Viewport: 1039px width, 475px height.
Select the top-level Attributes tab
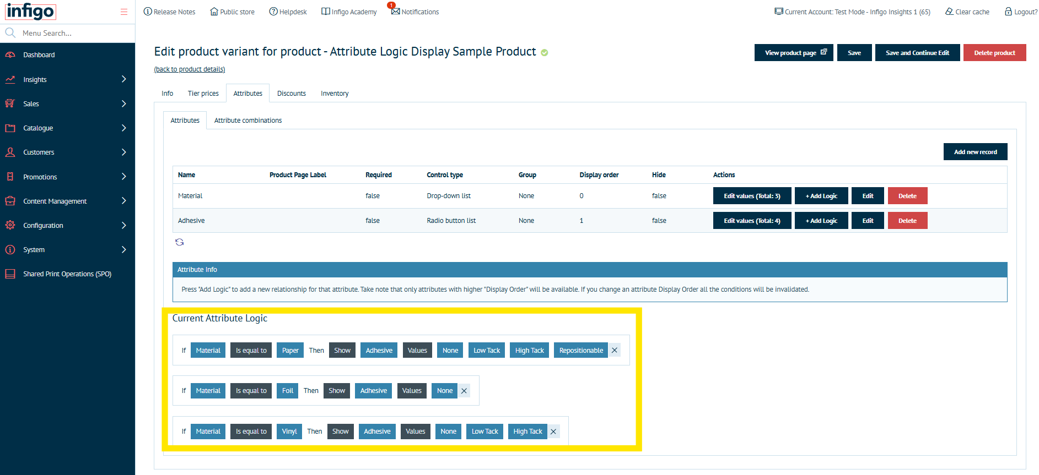coord(247,94)
